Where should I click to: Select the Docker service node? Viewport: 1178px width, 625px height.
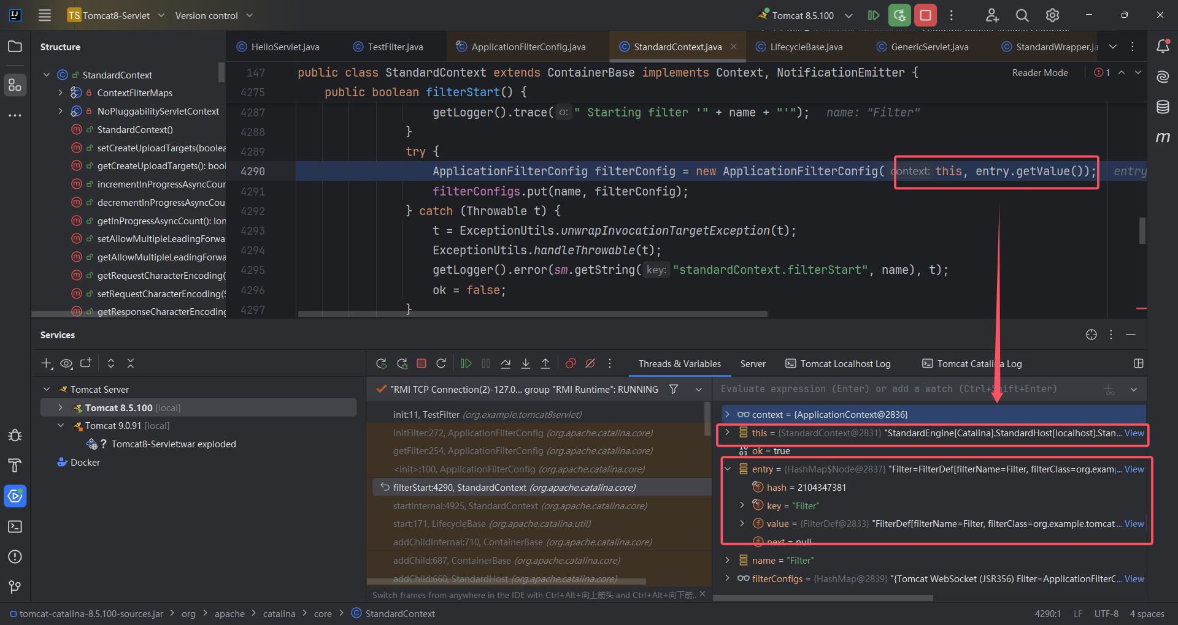click(79, 462)
